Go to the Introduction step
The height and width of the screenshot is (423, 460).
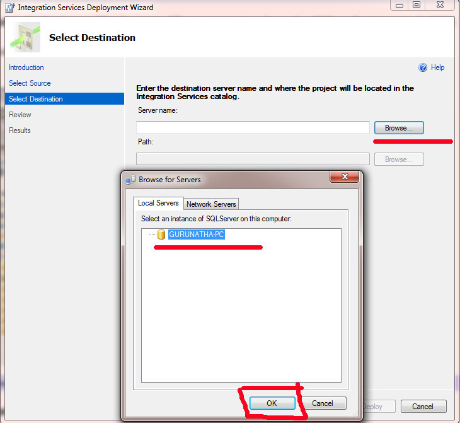coord(26,67)
